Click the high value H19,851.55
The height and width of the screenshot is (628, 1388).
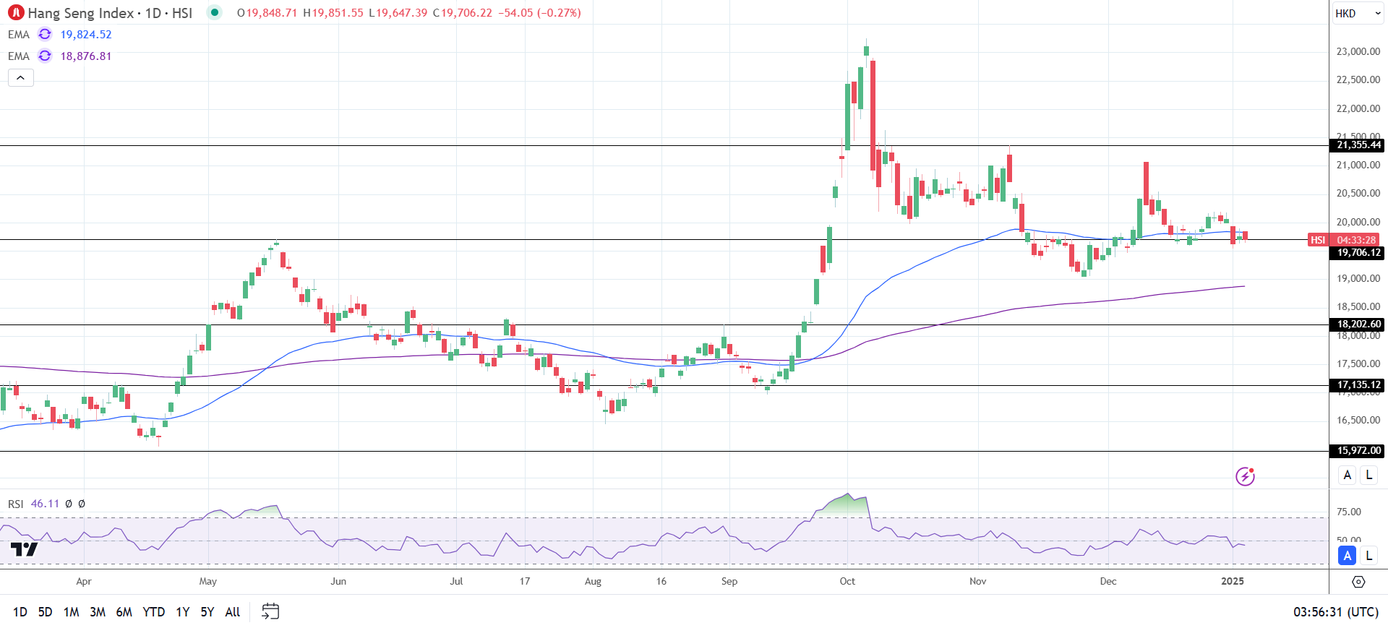(x=333, y=13)
